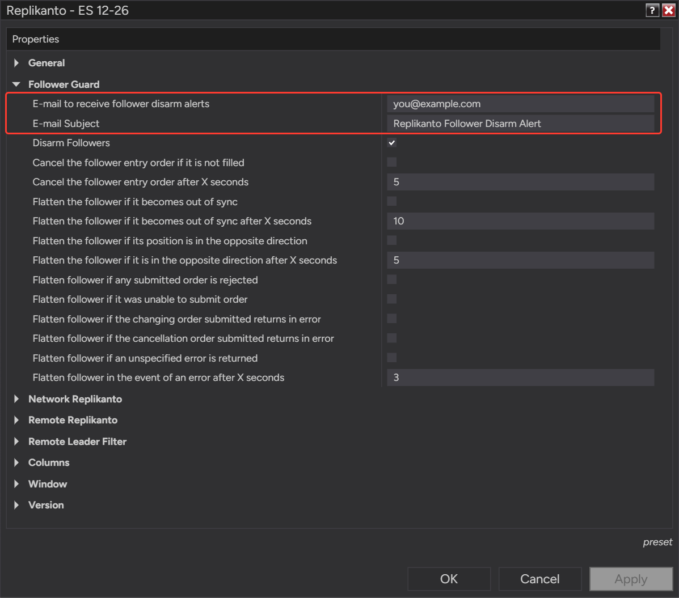Open the help question mark icon

click(652, 10)
